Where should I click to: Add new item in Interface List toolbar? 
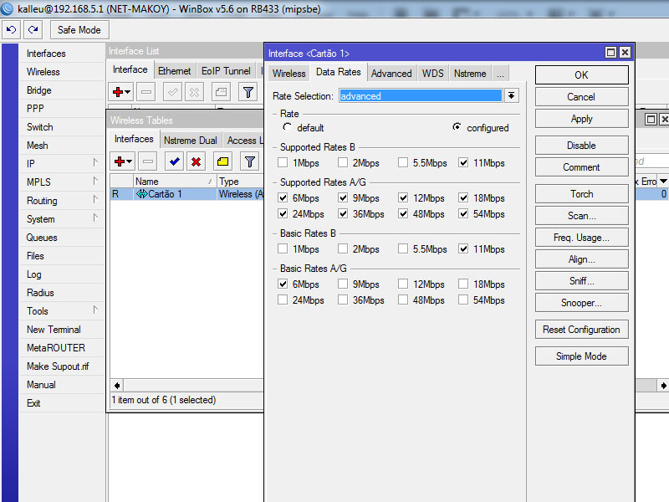118,92
